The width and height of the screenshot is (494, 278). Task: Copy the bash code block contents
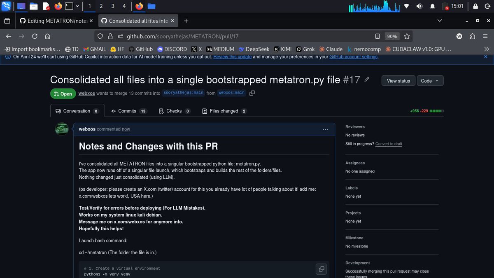(x=322, y=269)
